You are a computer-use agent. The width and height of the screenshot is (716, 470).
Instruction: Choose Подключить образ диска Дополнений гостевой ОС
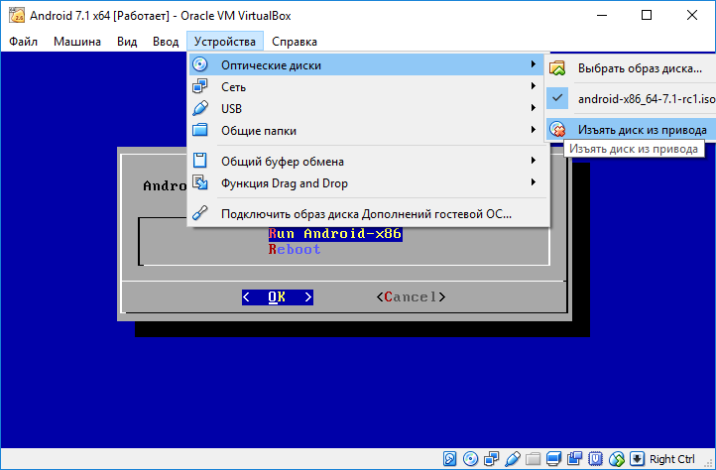367,214
